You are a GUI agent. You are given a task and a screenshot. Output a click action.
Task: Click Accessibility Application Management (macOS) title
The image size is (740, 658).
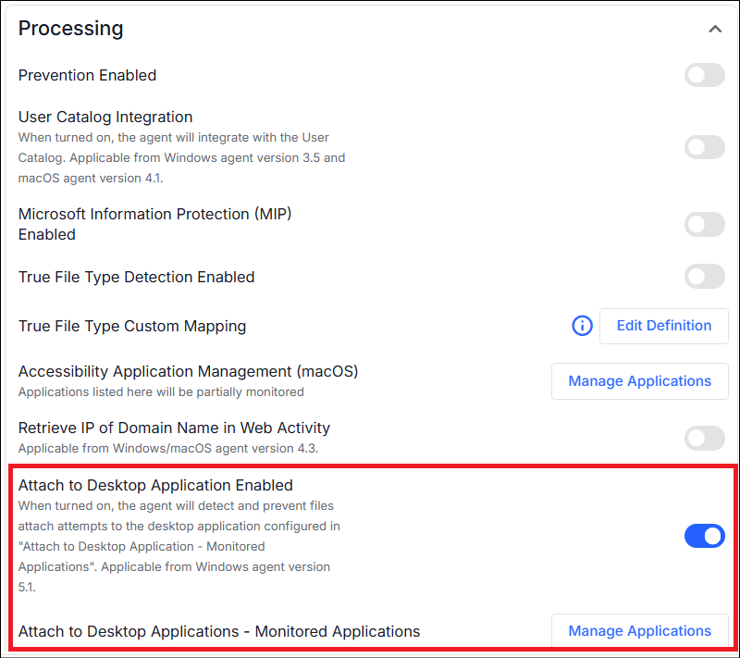click(188, 372)
